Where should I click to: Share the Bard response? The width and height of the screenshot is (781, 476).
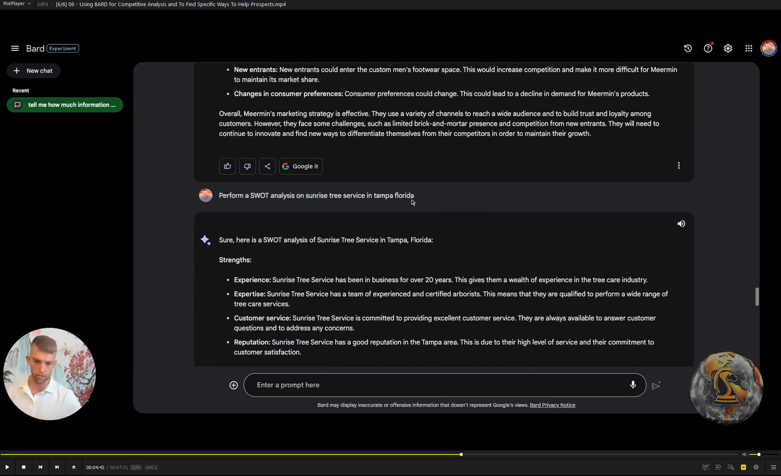pos(267,166)
